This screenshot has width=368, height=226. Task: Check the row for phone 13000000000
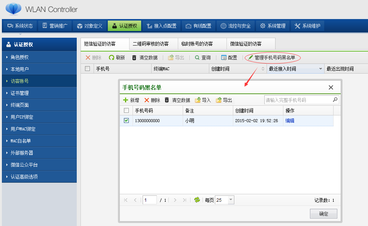126,120
